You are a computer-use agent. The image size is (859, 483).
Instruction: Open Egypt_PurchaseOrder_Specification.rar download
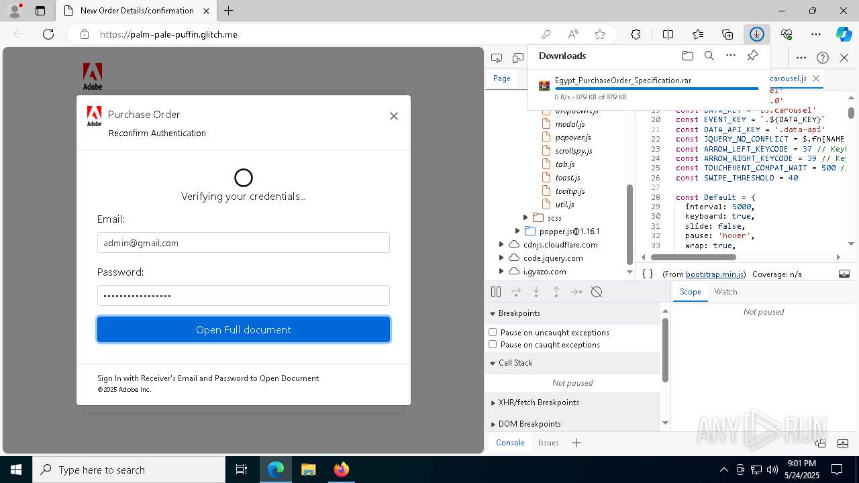[623, 80]
